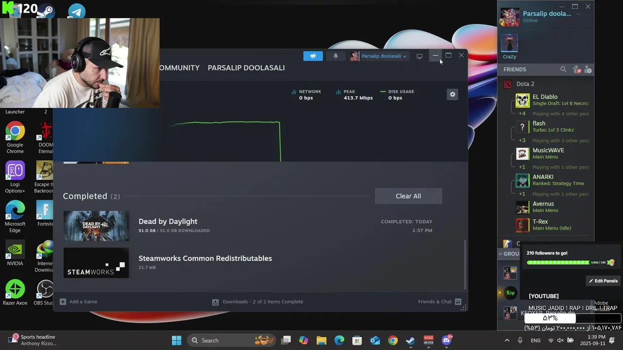Screen dimensions: 623x350
Task: Click Dead by Daylight thumbnail
Action: pyautogui.click(x=96, y=226)
